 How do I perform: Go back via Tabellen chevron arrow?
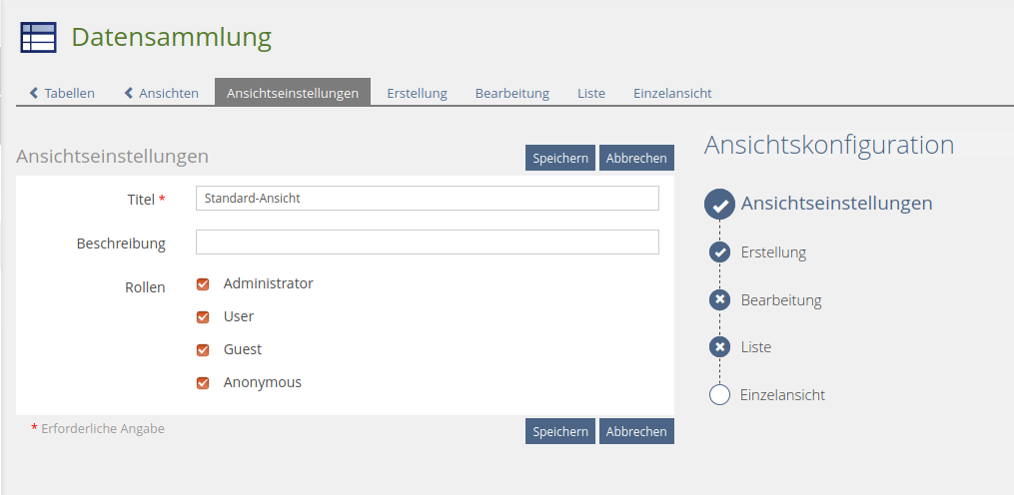coord(35,93)
